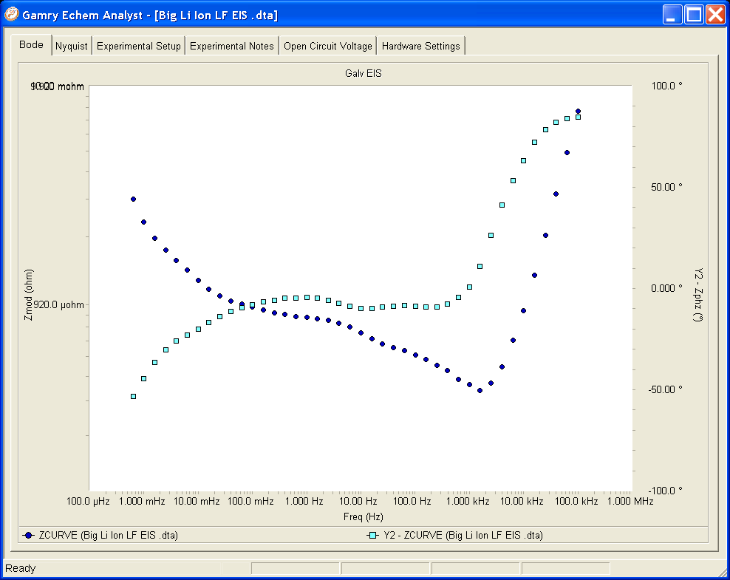Screen dimensions: 730x580
Task: Open the Hardware Settings tab
Action: 420,46
